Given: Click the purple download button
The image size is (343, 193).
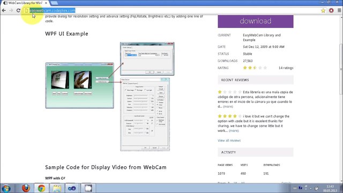Looking at the screenshot, I should (x=256, y=21).
